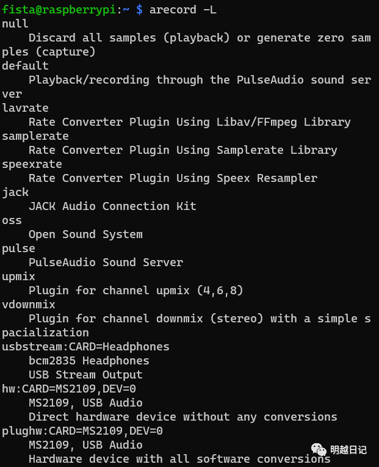The image size is (379, 467).
Task: Click the 'jack' device name
Action: pos(15,192)
